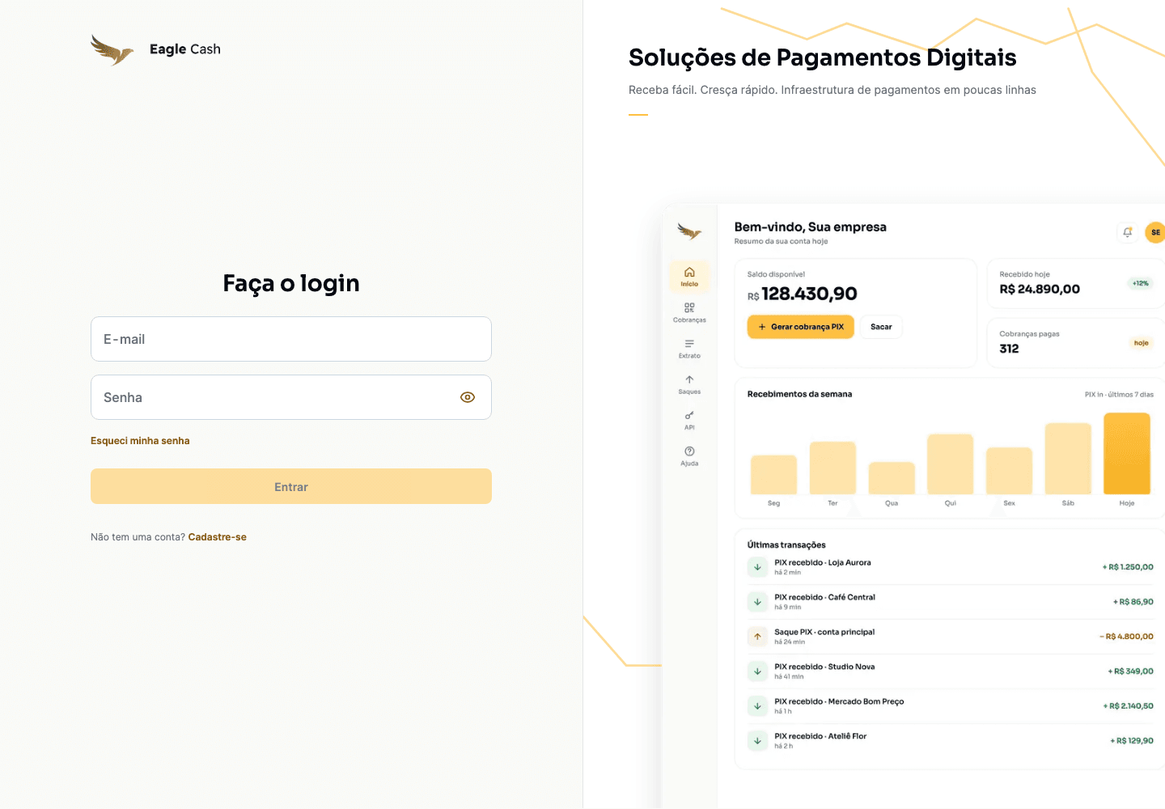Click the Eagle Cash eagle logo
The image size is (1165, 809).
(112, 49)
